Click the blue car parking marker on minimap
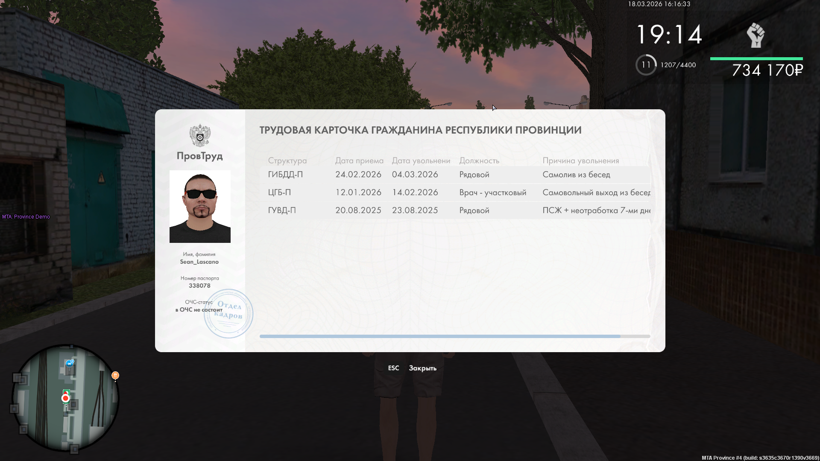The height and width of the screenshot is (461, 820). tap(70, 363)
